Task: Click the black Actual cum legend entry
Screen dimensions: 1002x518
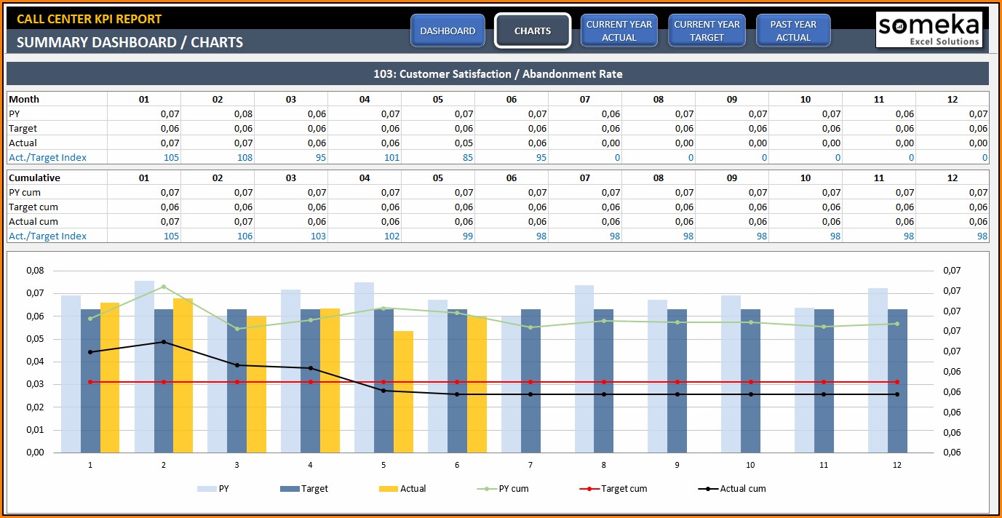Action: coord(707,489)
